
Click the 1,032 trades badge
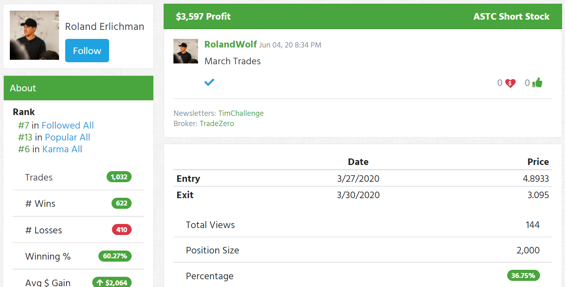pyautogui.click(x=119, y=177)
